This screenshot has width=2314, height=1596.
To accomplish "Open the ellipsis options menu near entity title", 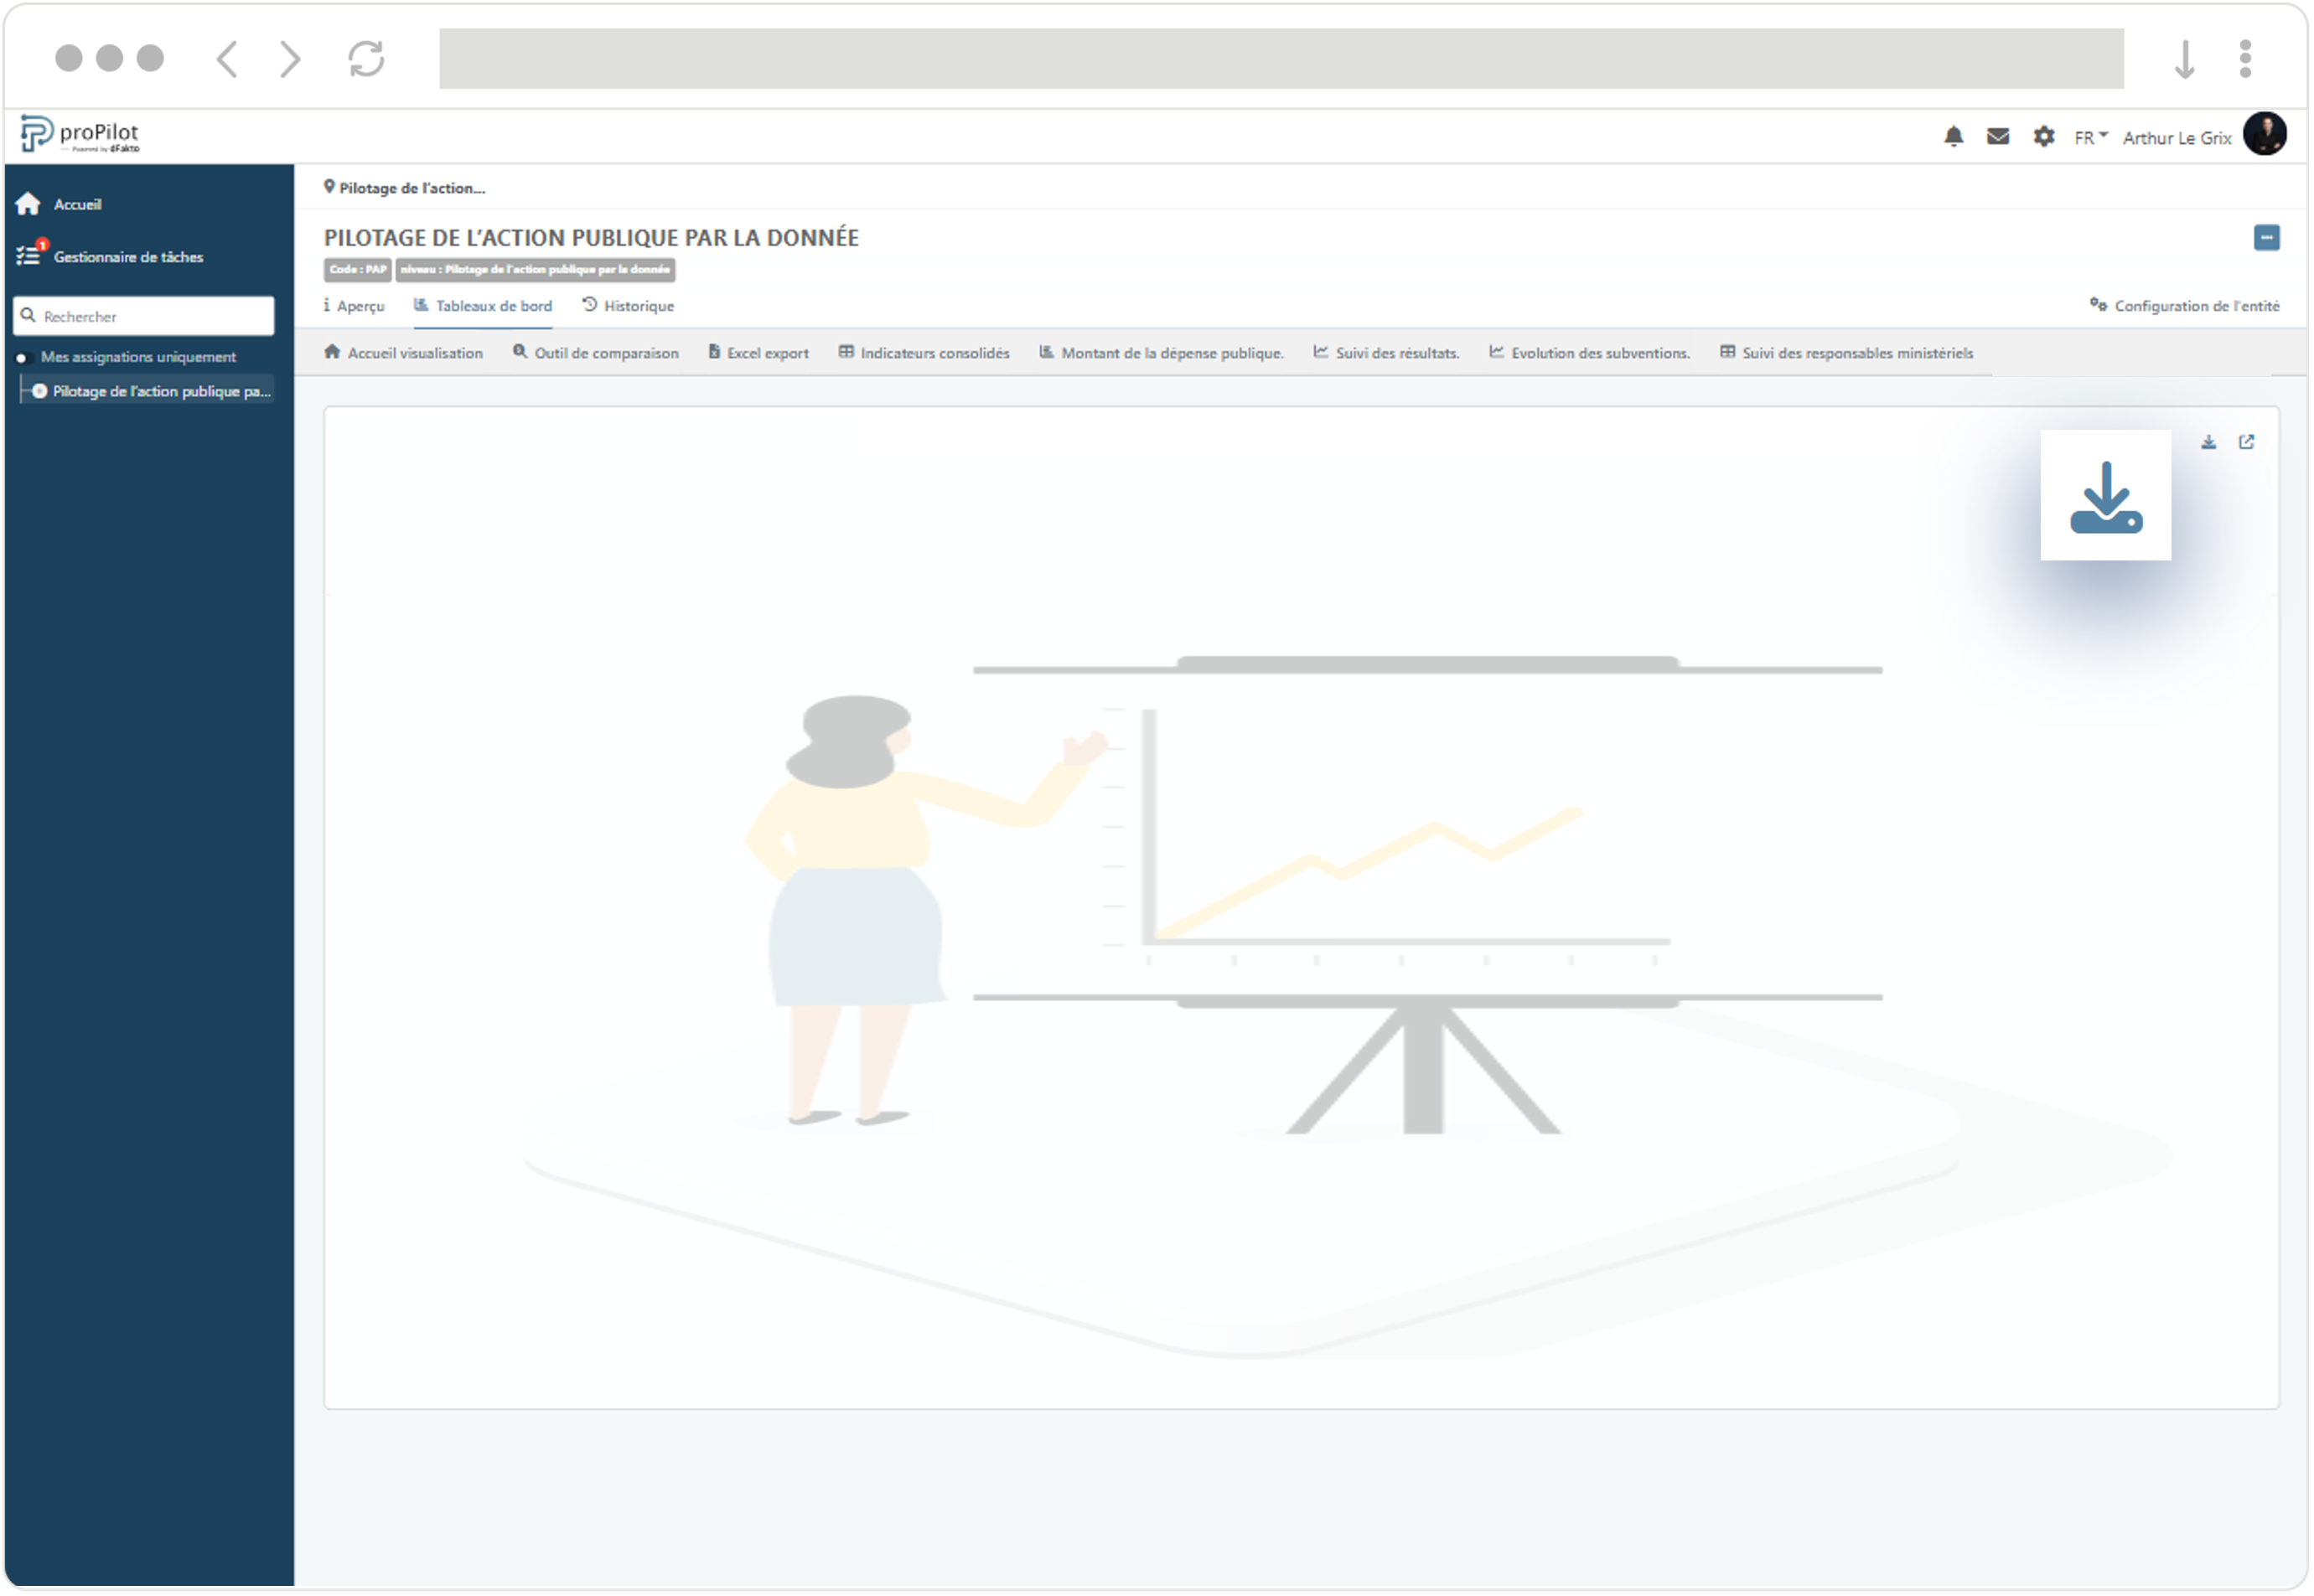I will tap(2267, 237).
